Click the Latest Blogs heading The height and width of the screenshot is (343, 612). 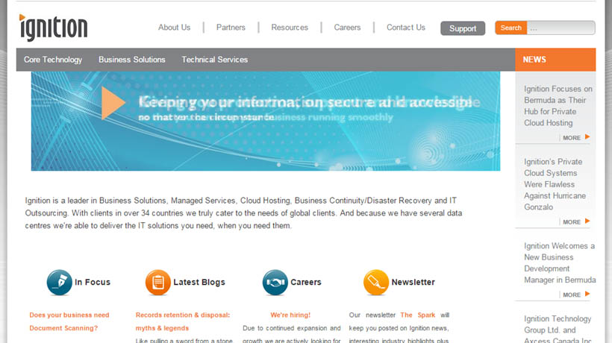199,282
